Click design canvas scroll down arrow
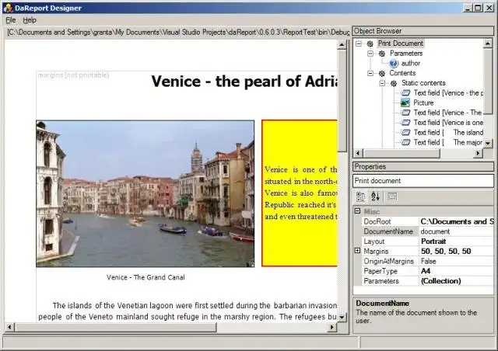 tap(342, 317)
